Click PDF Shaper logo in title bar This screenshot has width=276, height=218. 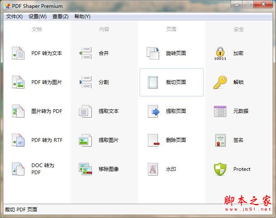point(7,6)
